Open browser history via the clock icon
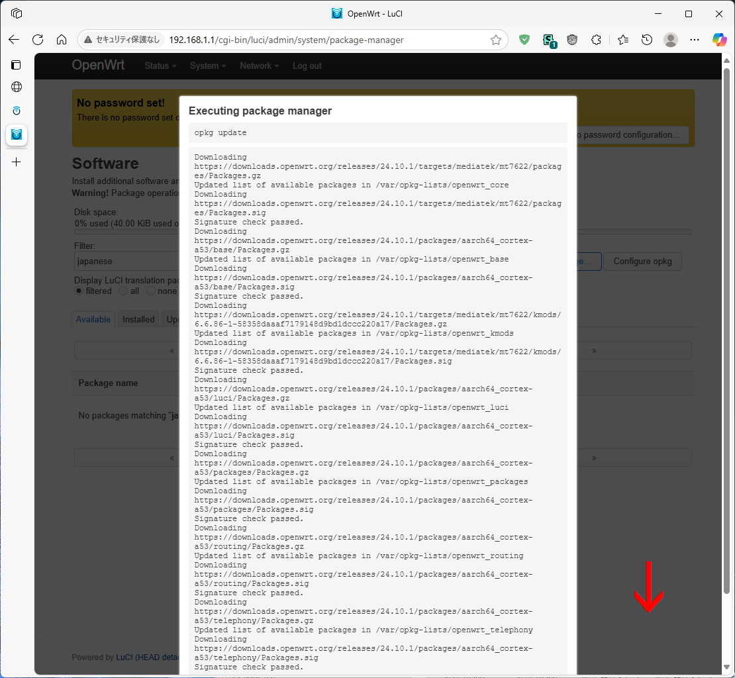This screenshot has width=735, height=678. click(646, 40)
